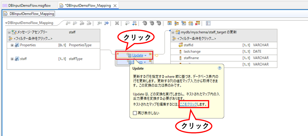Viewport: 308px width, 136px height.
Task: Collapse the メッセージ・アセンブリー input panel
Action: (9, 32)
